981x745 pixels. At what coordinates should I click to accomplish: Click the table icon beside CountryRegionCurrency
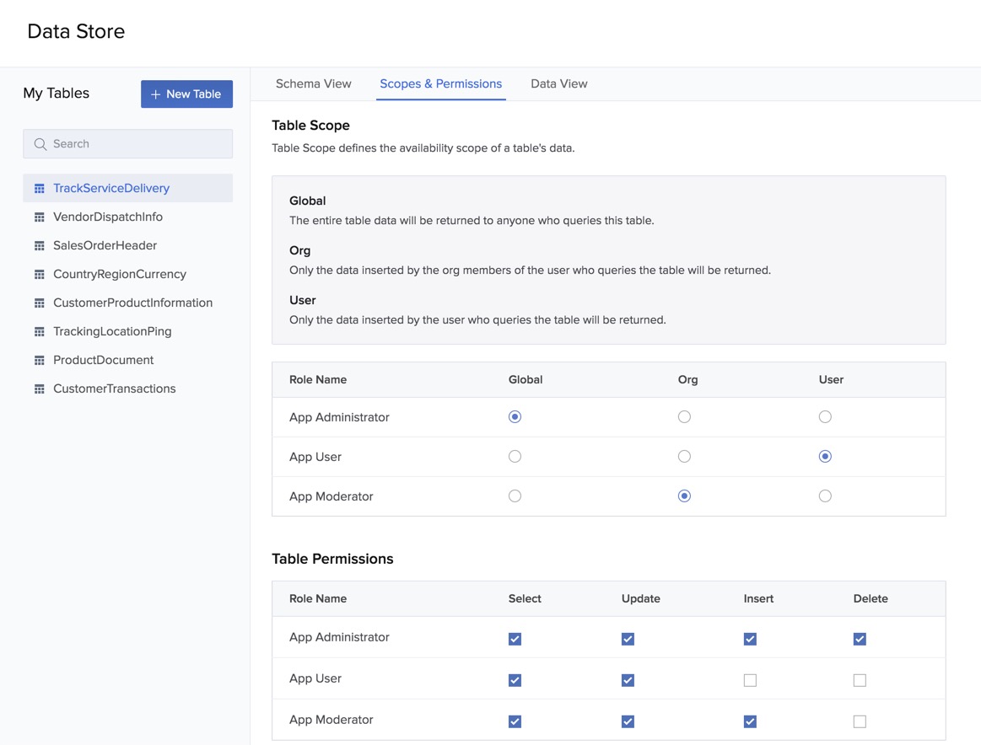(x=39, y=273)
